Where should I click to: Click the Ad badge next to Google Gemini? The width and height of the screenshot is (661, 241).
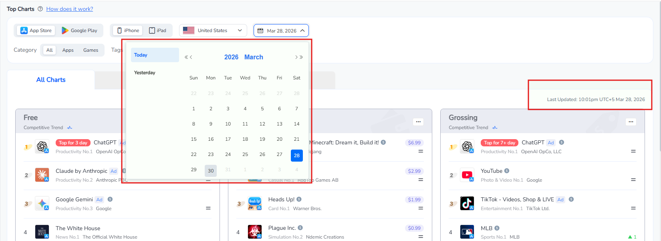[x=100, y=200]
